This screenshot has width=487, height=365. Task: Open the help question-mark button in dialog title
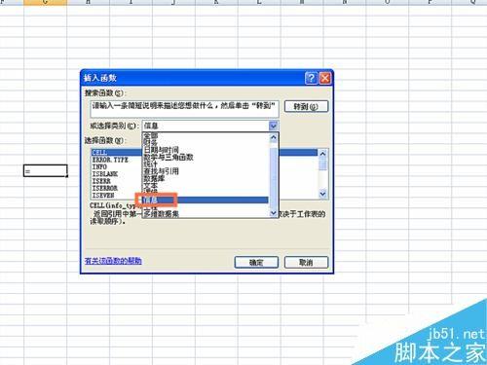coord(311,78)
